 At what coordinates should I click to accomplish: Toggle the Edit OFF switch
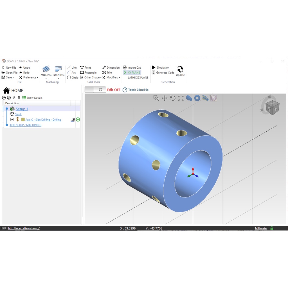pos(95,89)
